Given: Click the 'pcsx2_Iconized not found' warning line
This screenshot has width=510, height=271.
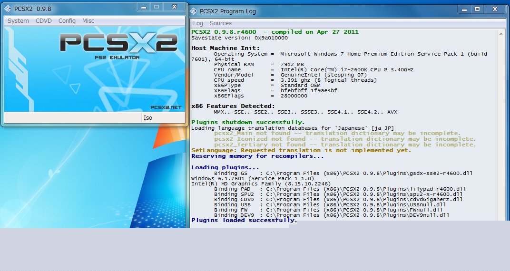Looking at the screenshot, I should (x=345, y=139).
